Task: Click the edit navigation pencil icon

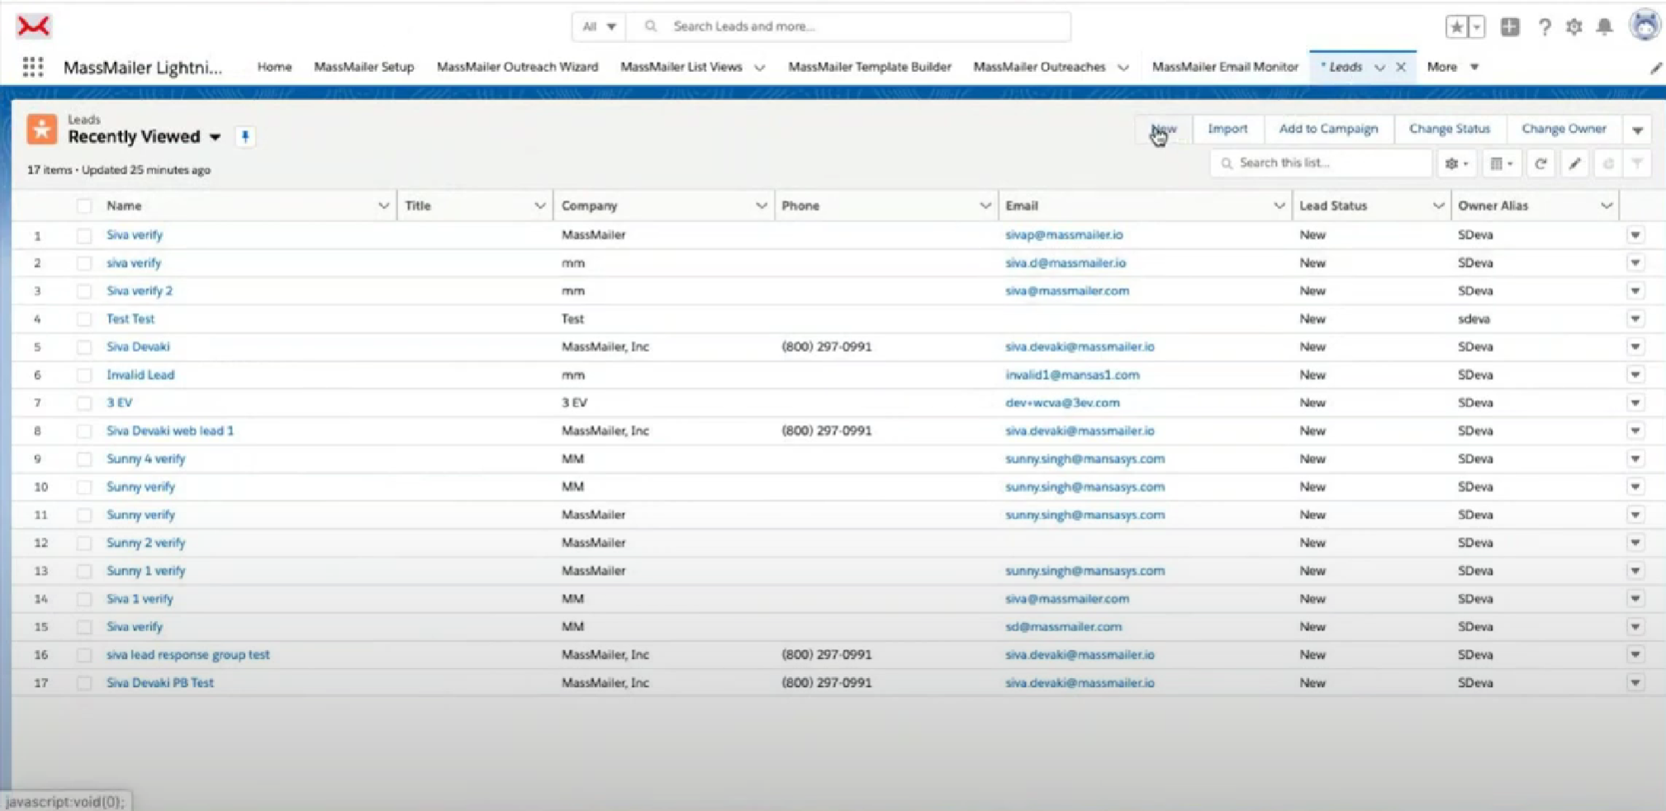Action: [1655, 68]
